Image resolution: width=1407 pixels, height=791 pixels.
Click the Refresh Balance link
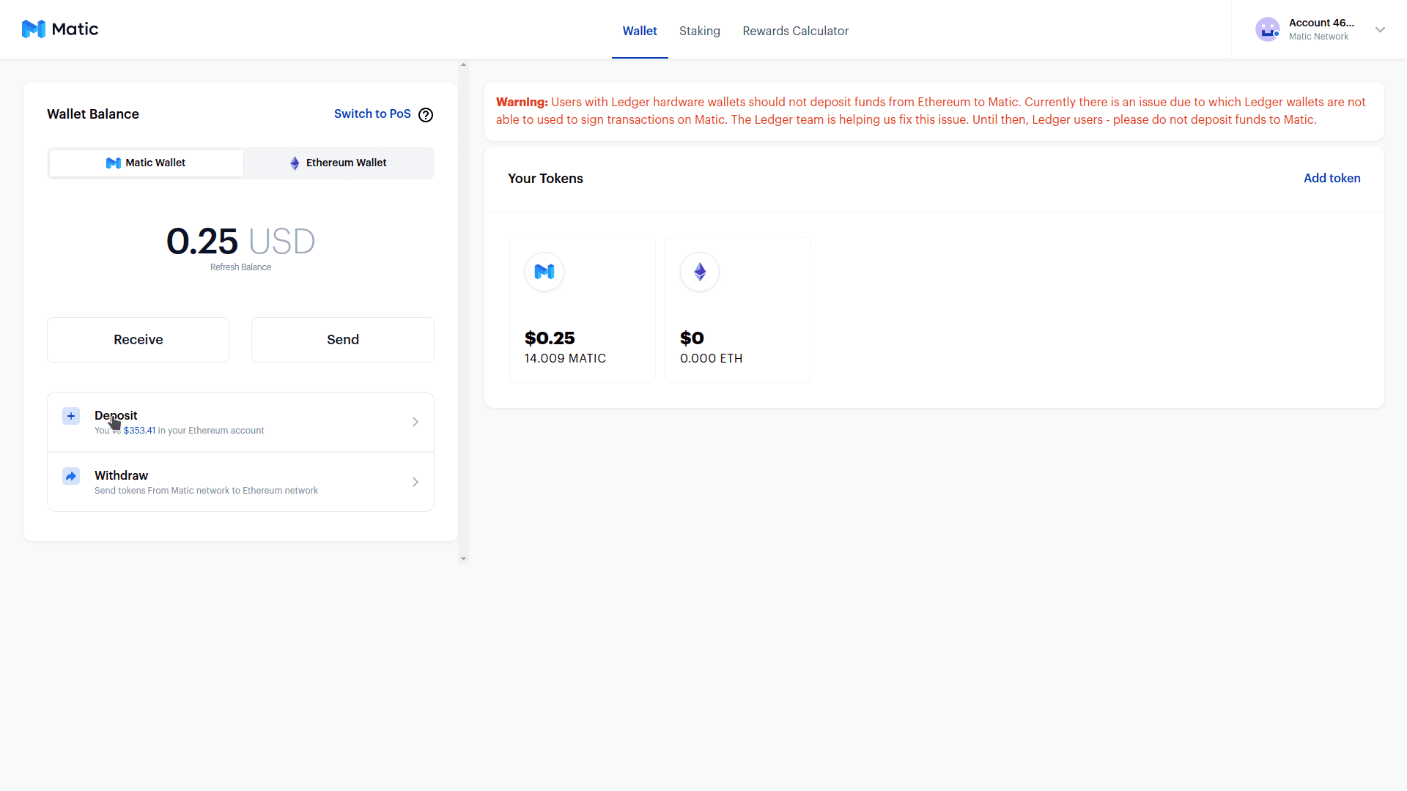[x=240, y=267]
